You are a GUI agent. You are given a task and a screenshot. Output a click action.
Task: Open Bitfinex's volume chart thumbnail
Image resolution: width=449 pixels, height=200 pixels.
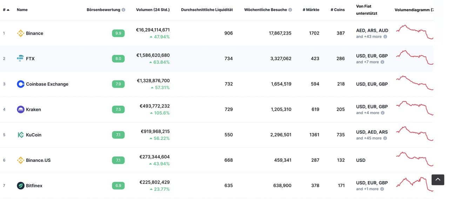pyautogui.click(x=414, y=185)
